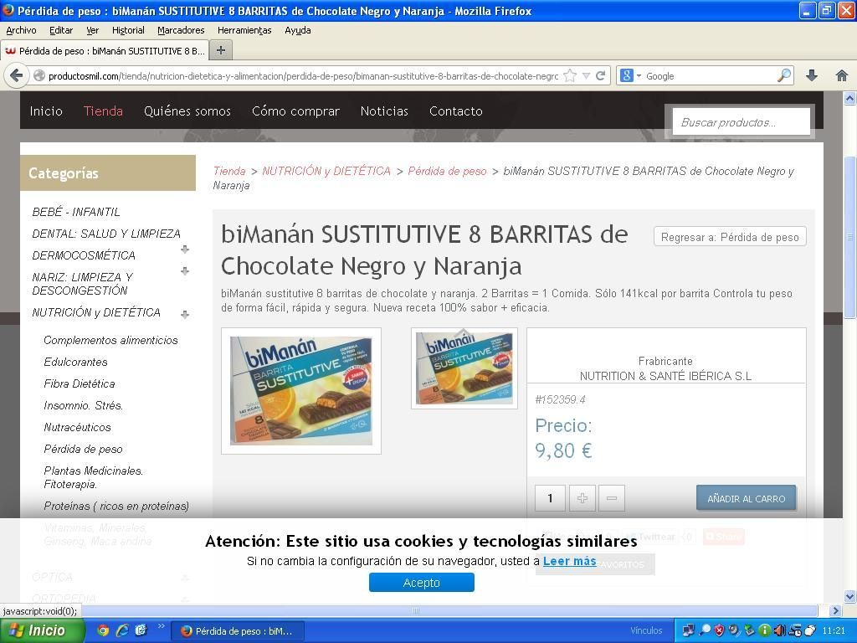Screen dimensions: 857x643
Task: Select the Nutracéuticos subcategory
Action: click(77, 428)
